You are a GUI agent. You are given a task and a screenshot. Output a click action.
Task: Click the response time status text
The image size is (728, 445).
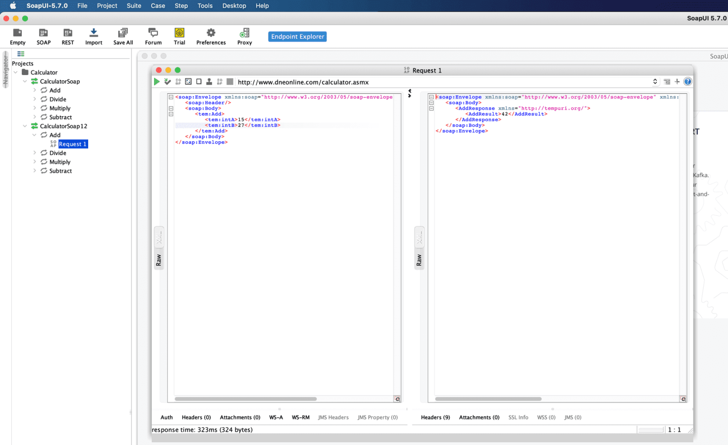coord(202,430)
